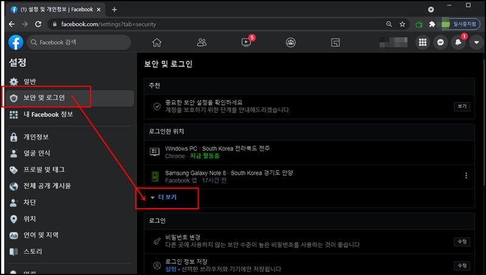
Task: Open three-dot options for Samsung Galaxy Note 8
Action: tap(466, 175)
